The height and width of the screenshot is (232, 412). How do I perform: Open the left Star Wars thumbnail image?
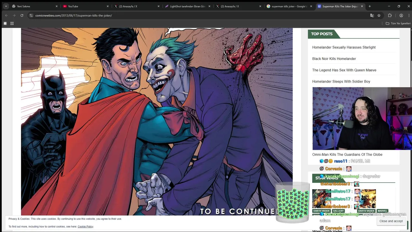[321, 199]
